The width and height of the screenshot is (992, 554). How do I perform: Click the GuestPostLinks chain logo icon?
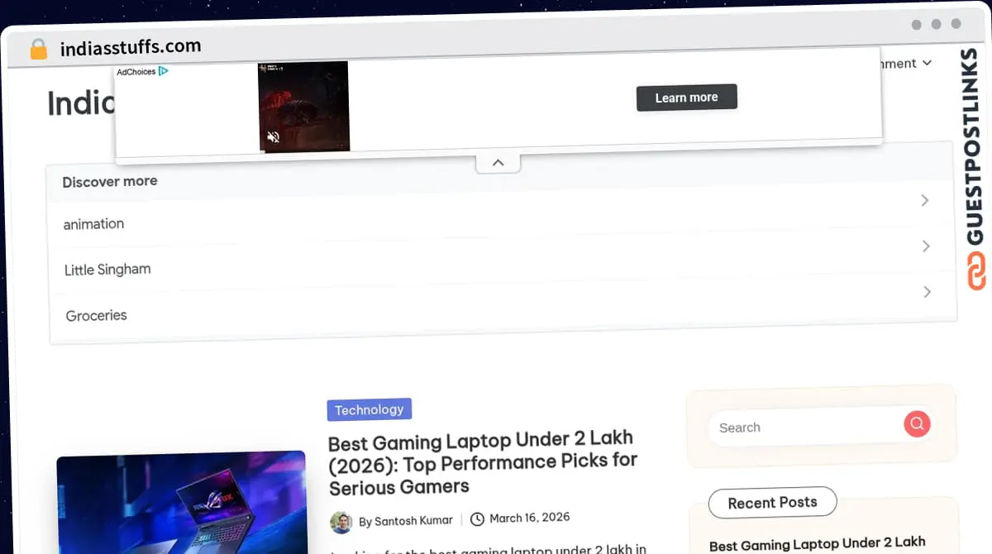[976, 272]
